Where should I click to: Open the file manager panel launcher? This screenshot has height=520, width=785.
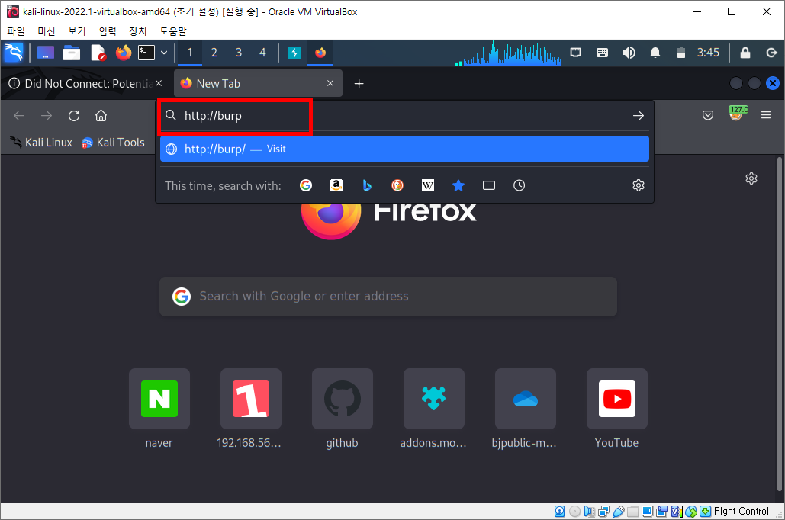pos(72,53)
